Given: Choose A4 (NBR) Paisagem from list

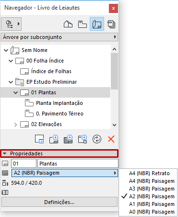Looking at the screenshot, I should point(152,181).
